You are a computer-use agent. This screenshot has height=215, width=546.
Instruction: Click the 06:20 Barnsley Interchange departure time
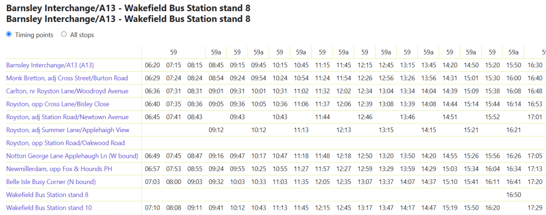152,65
